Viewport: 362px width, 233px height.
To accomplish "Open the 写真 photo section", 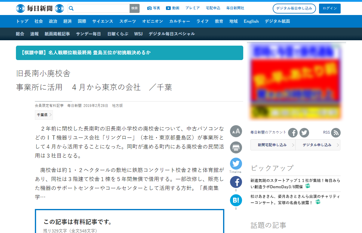I will tap(154, 8).
